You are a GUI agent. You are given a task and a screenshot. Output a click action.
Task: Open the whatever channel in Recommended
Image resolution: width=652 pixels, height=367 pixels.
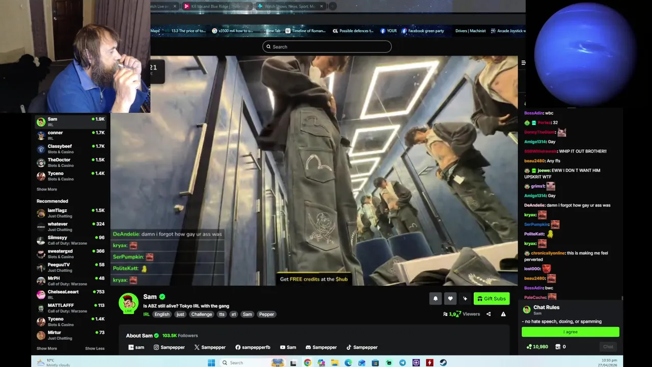tap(71, 226)
